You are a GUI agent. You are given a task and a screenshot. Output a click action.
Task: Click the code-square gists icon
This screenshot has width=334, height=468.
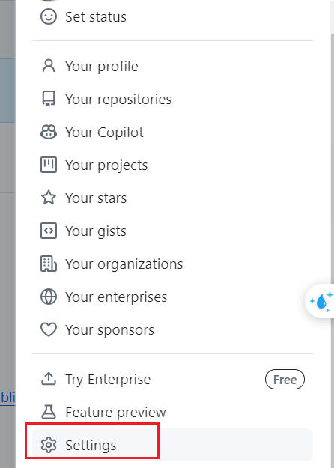click(49, 231)
